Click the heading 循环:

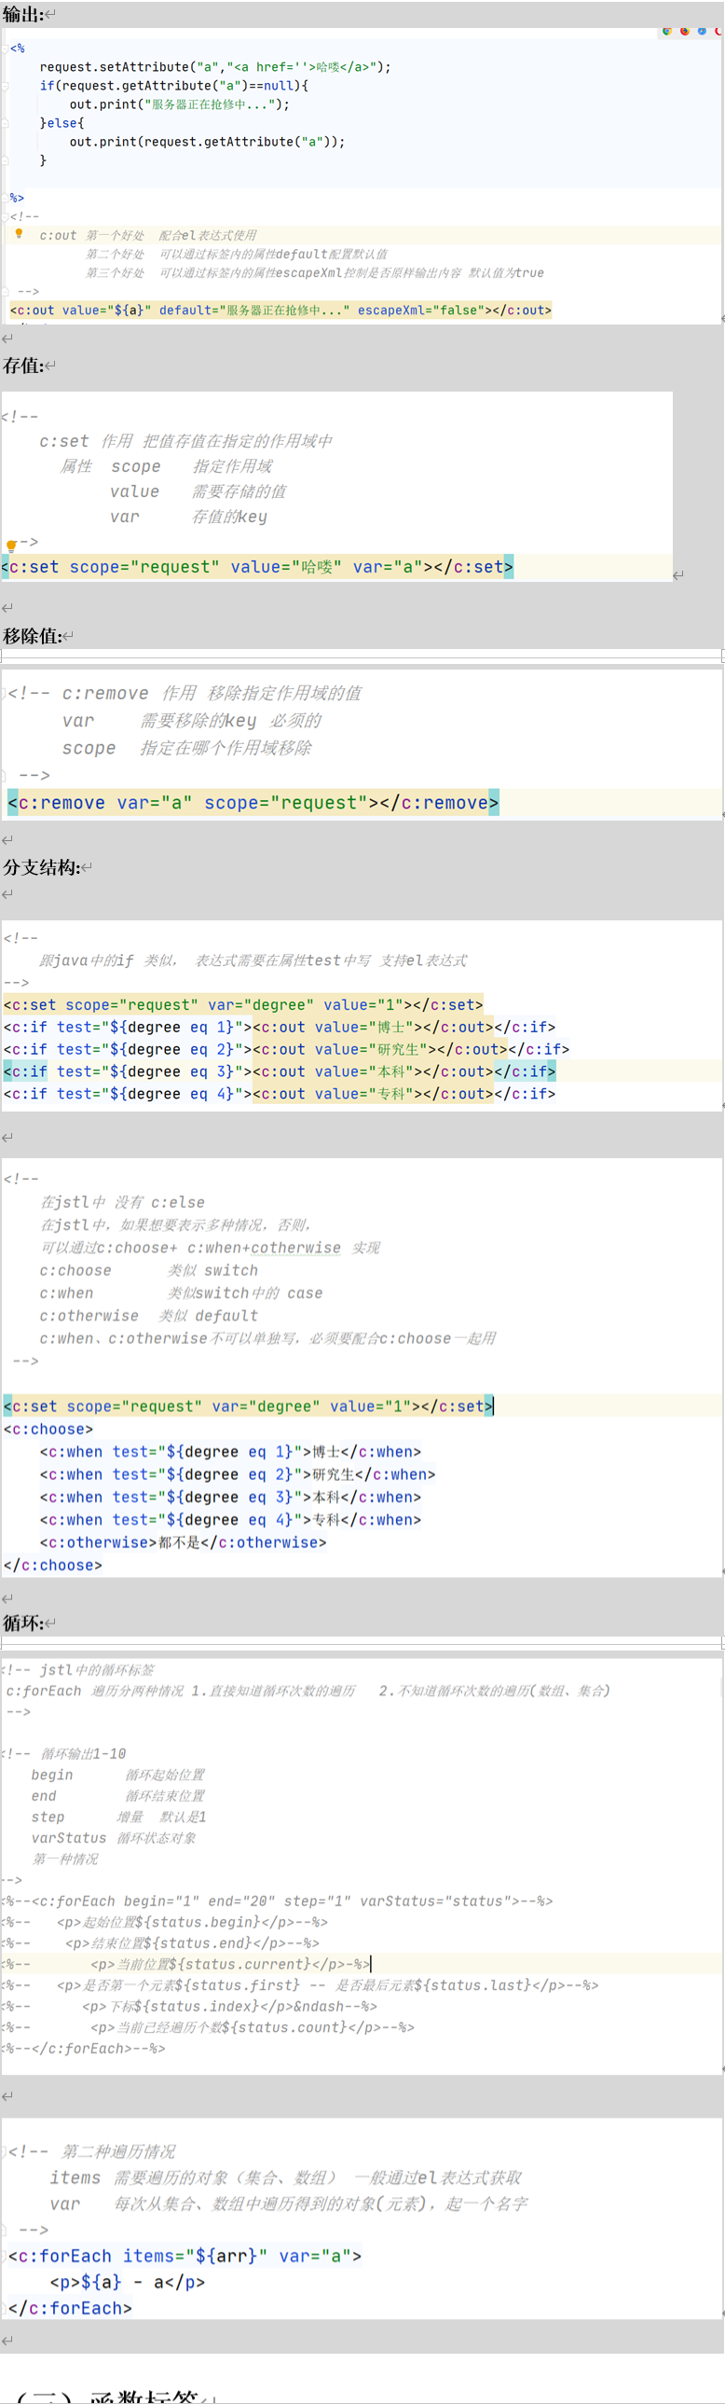(x=23, y=1623)
